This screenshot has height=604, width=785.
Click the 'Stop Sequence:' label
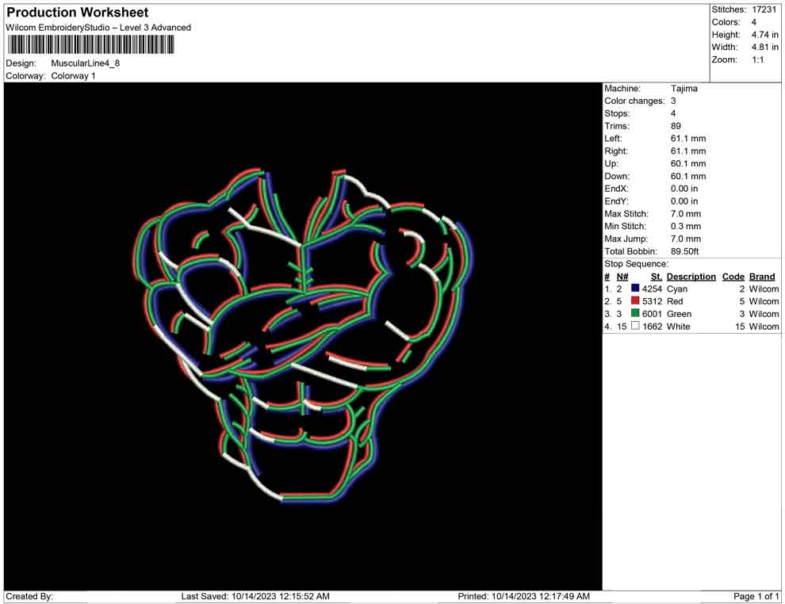click(x=636, y=264)
